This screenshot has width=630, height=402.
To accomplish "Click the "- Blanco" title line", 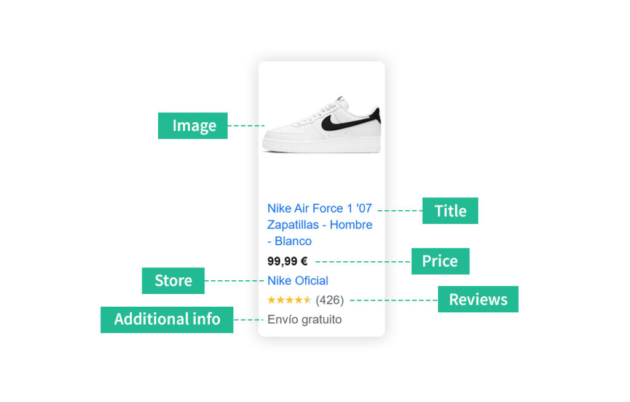I will [x=290, y=242].
